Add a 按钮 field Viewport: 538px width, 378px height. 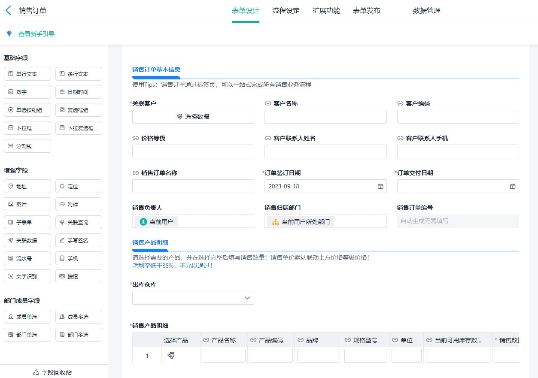coord(79,276)
